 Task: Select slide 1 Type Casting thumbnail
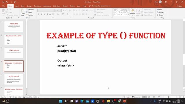click(x=14, y=27)
